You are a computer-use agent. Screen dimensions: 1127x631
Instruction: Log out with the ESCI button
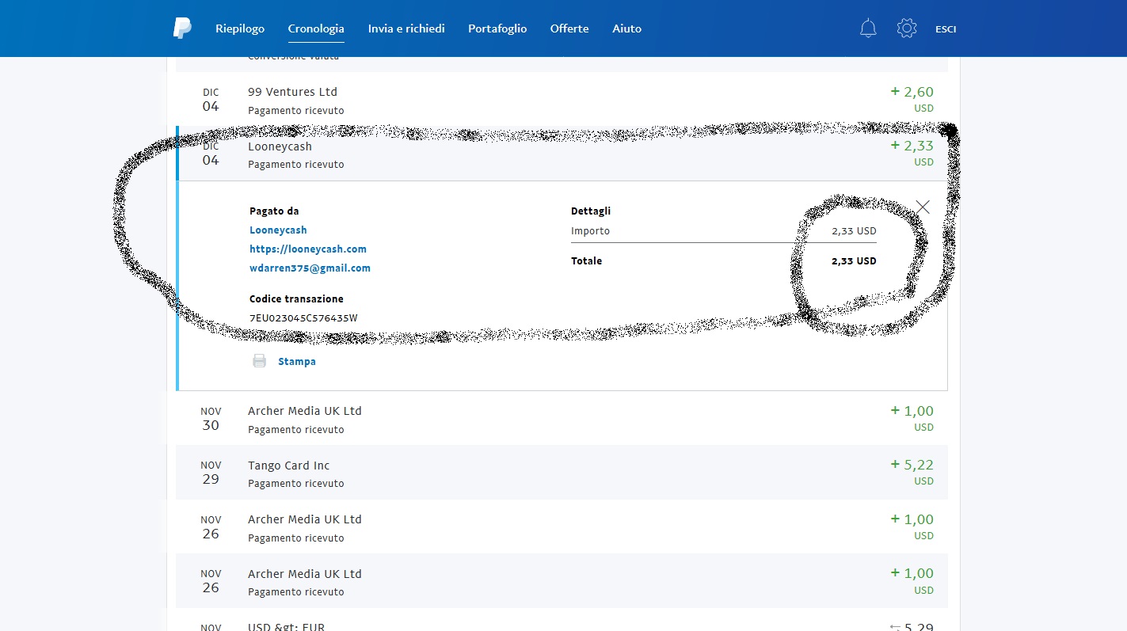[946, 29]
